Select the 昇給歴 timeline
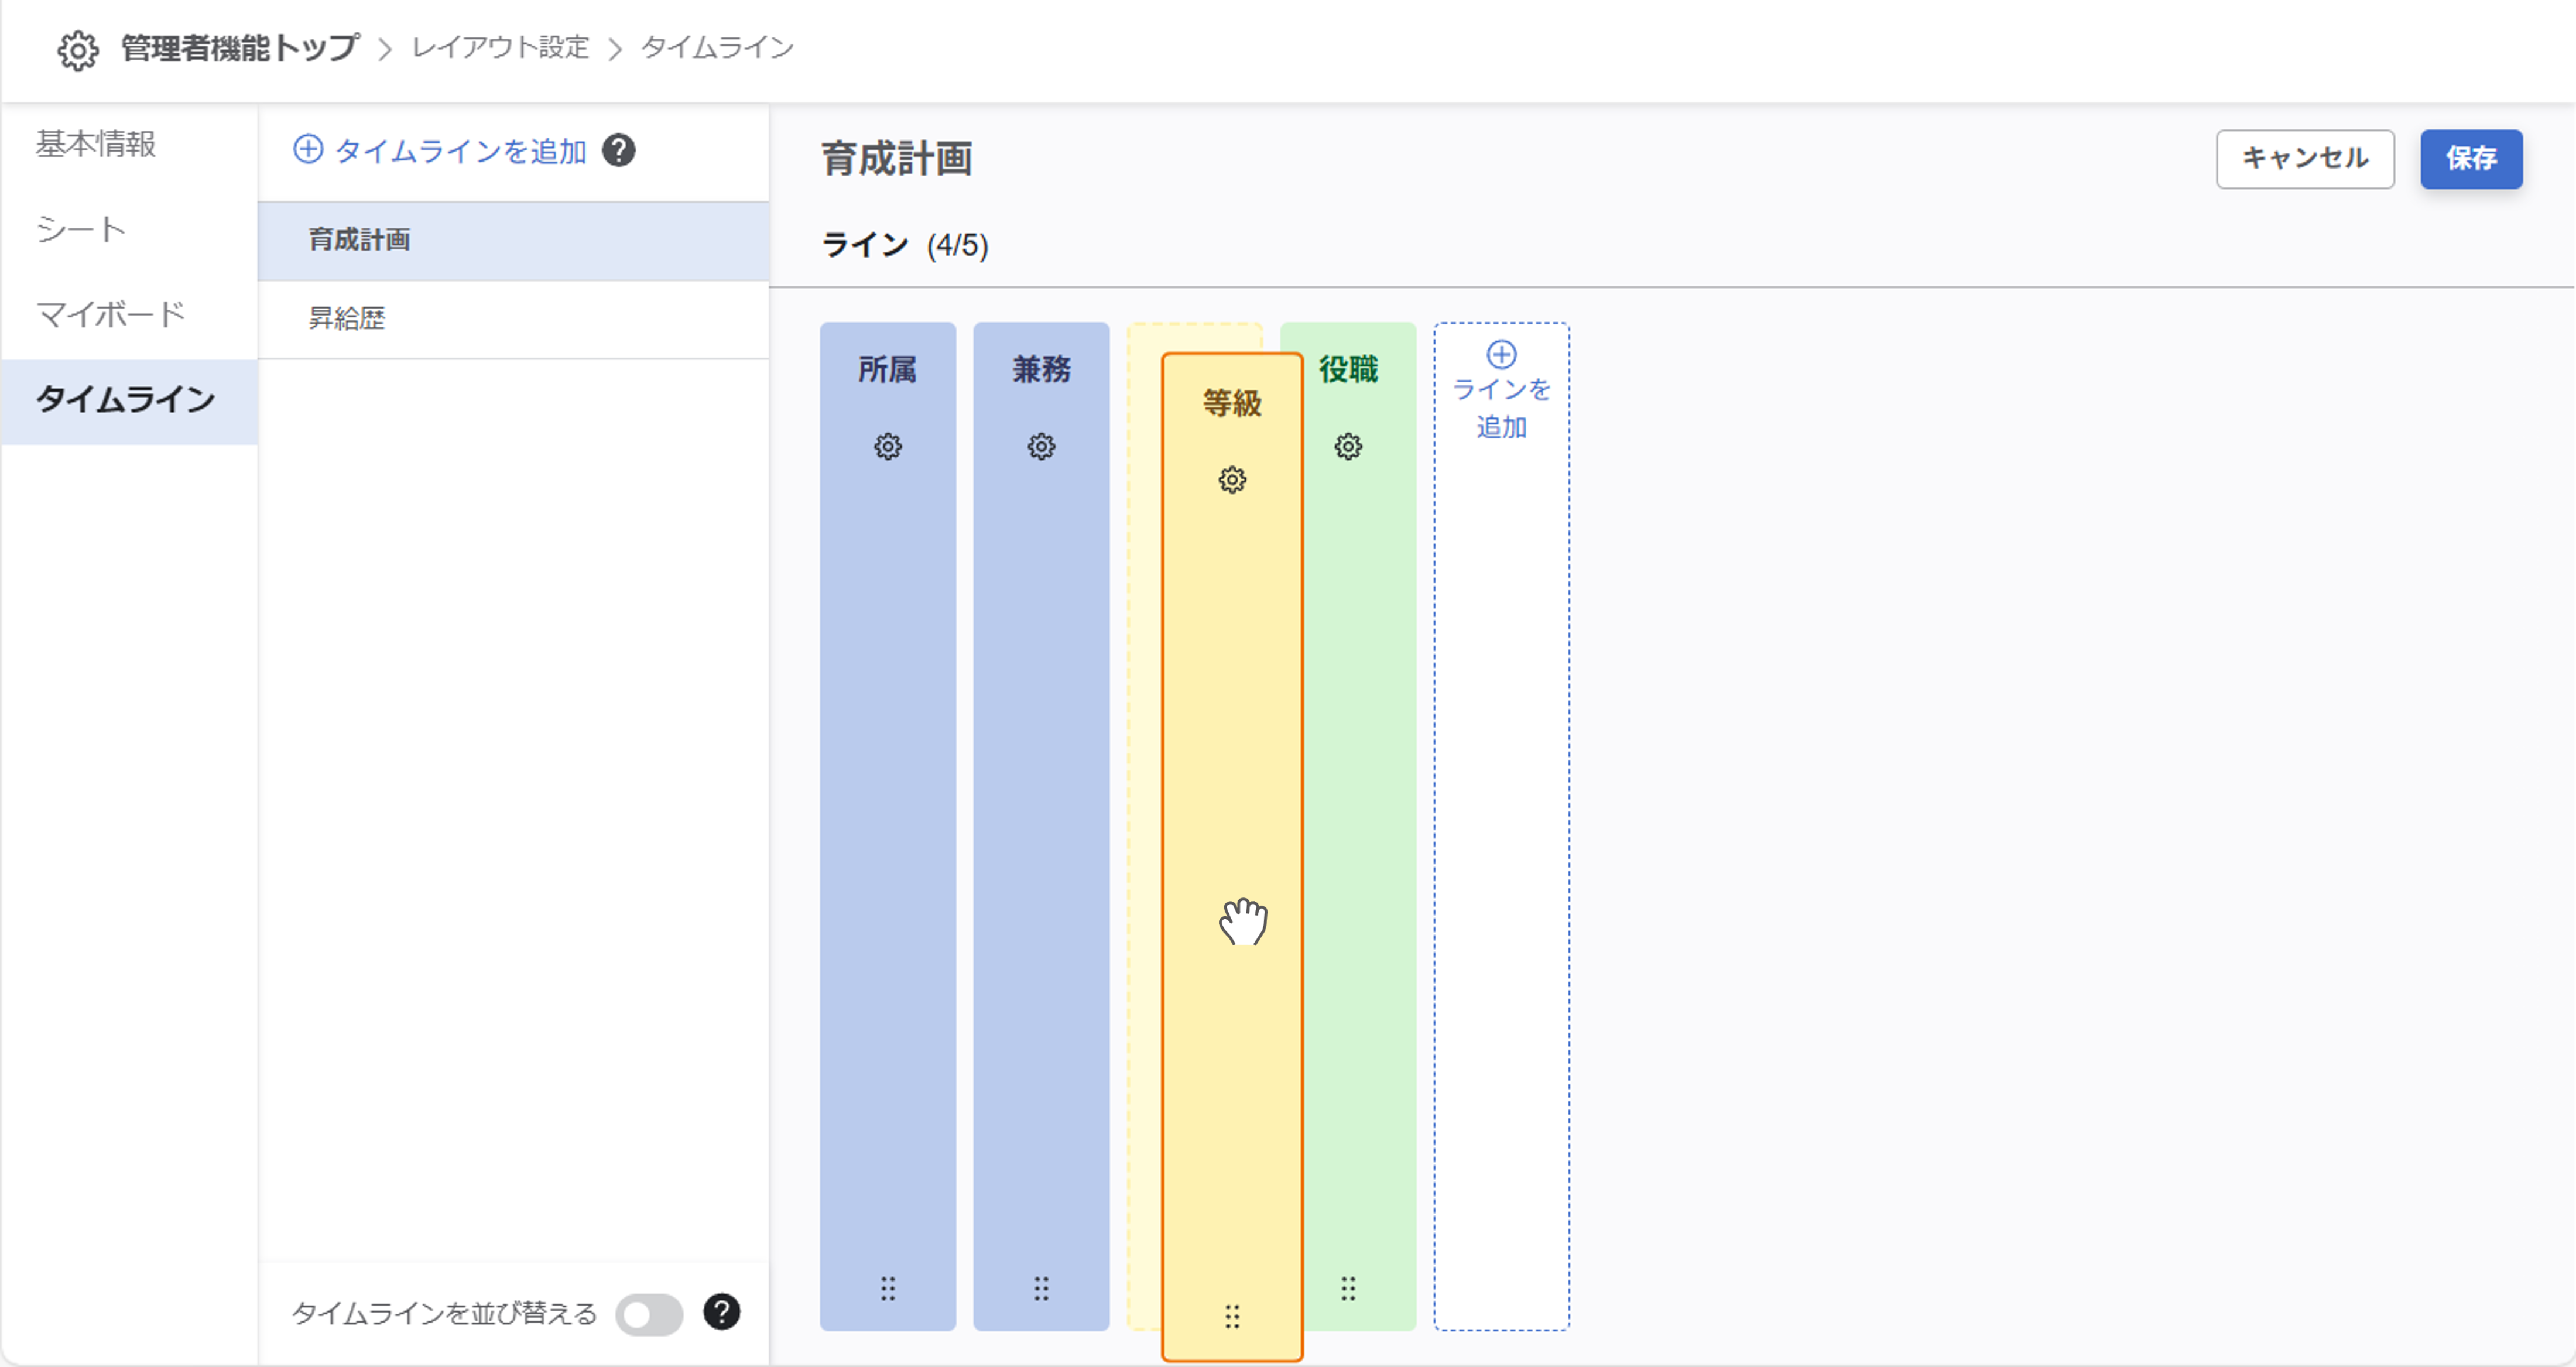2576x1367 pixels. click(x=347, y=319)
